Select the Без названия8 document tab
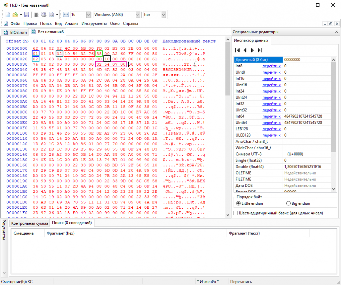 point(48,32)
